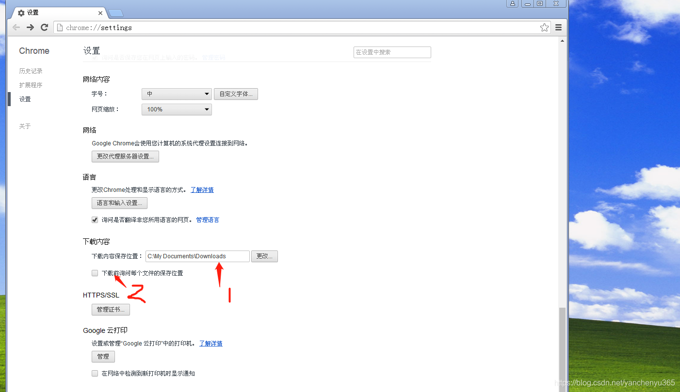
Task: Enable 在网络中检测到新打印机时显示通知 checkbox
Action: [95, 374]
